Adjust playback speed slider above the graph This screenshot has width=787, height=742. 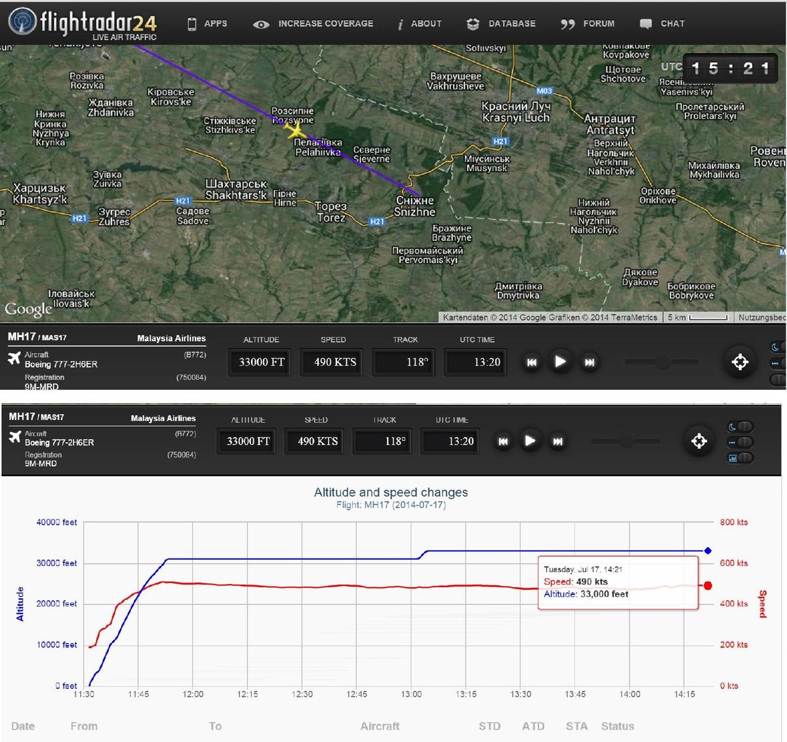click(626, 442)
